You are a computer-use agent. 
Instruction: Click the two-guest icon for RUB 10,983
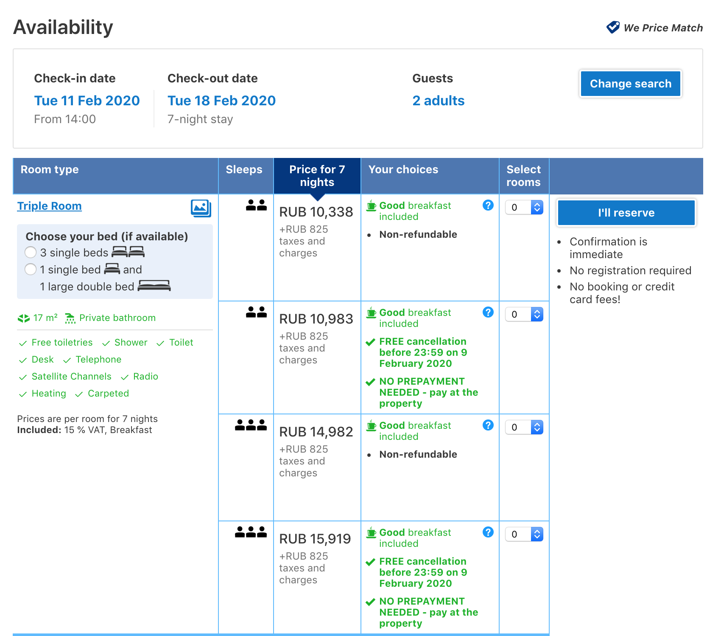(256, 312)
